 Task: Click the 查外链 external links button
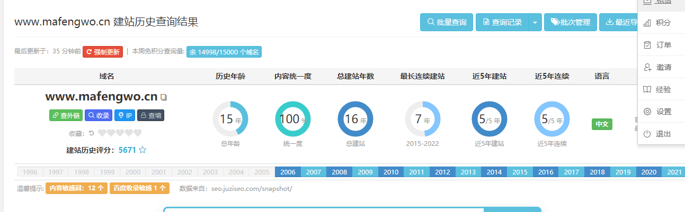coord(66,115)
